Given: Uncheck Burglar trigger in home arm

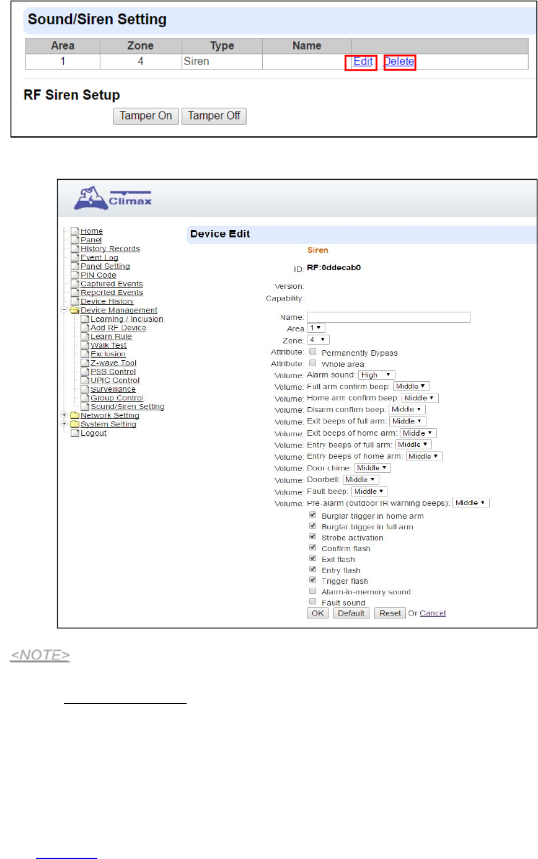Looking at the screenshot, I should click(x=313, y=515).
